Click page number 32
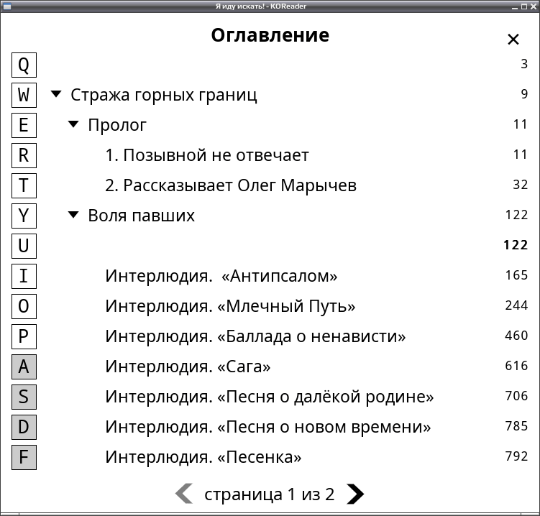 (520, 185)
